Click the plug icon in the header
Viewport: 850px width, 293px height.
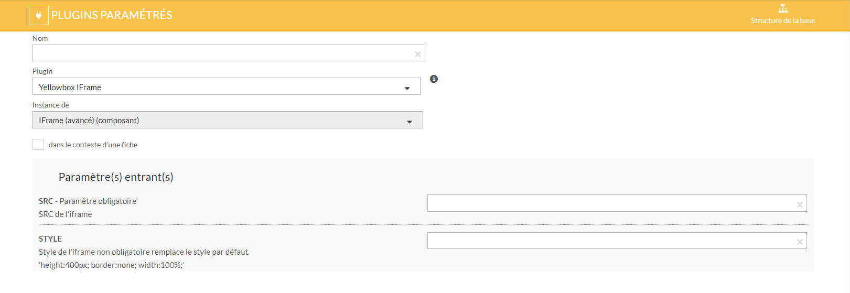[x=38, y=16]
